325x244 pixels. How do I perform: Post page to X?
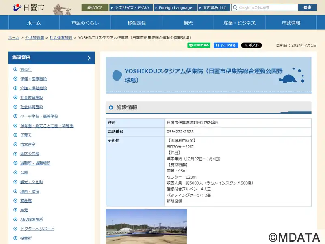tap(251, 45)
